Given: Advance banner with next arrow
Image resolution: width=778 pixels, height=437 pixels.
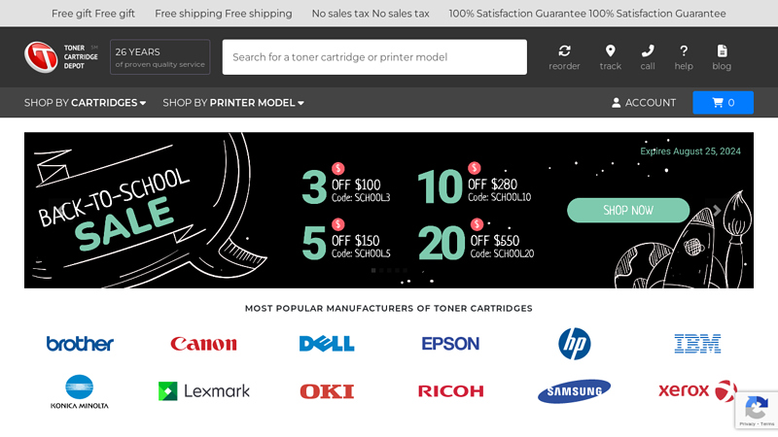Looking at the screenshot, I should [x=717, y=210].
